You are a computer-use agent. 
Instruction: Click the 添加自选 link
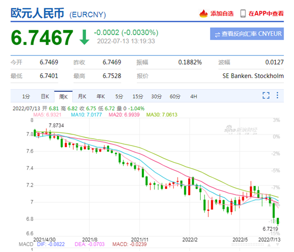[x=222, y=14]
